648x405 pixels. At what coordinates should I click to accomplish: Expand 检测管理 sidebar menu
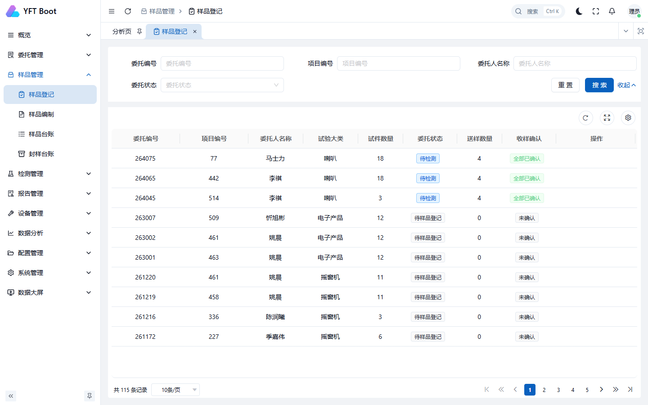coord(50,174)
